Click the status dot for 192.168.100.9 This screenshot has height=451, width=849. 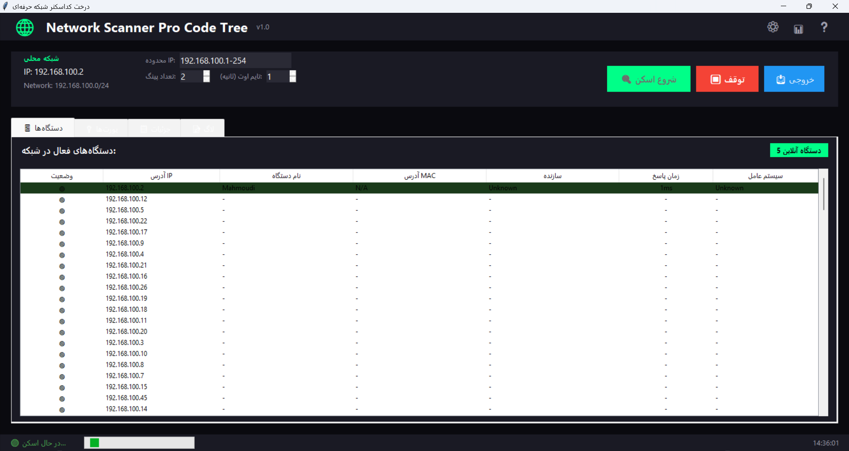(62, 244)
